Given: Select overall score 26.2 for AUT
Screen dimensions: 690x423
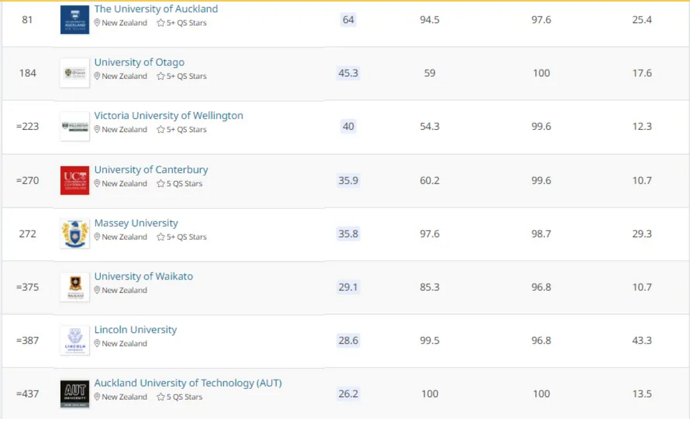Looking at the screenshot, I should tap(348, 394).
